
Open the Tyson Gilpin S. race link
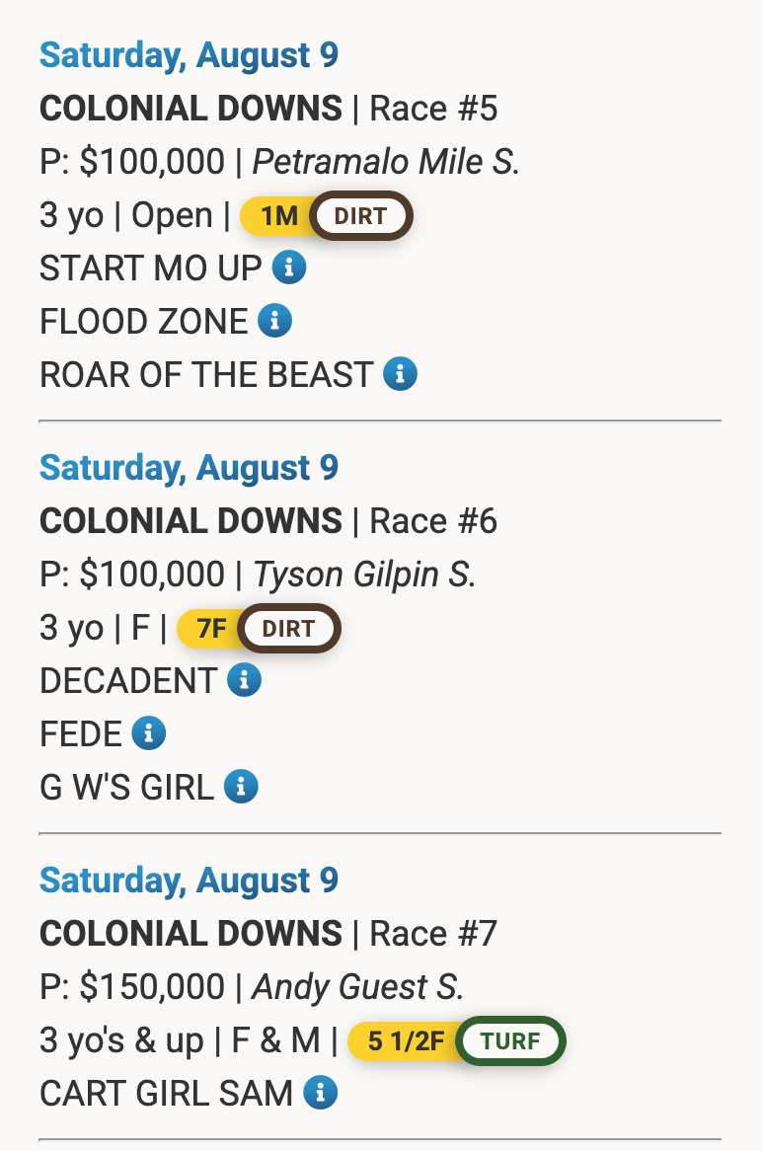coord(364,575)
